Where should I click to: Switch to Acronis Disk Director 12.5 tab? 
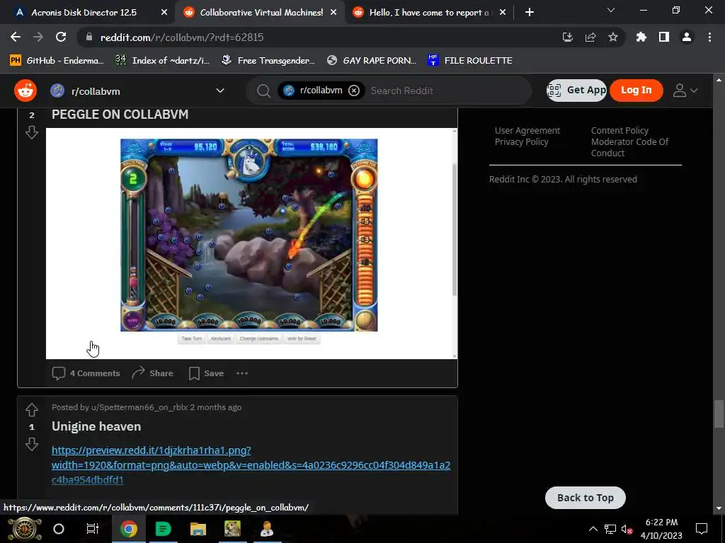click(84, 13)
